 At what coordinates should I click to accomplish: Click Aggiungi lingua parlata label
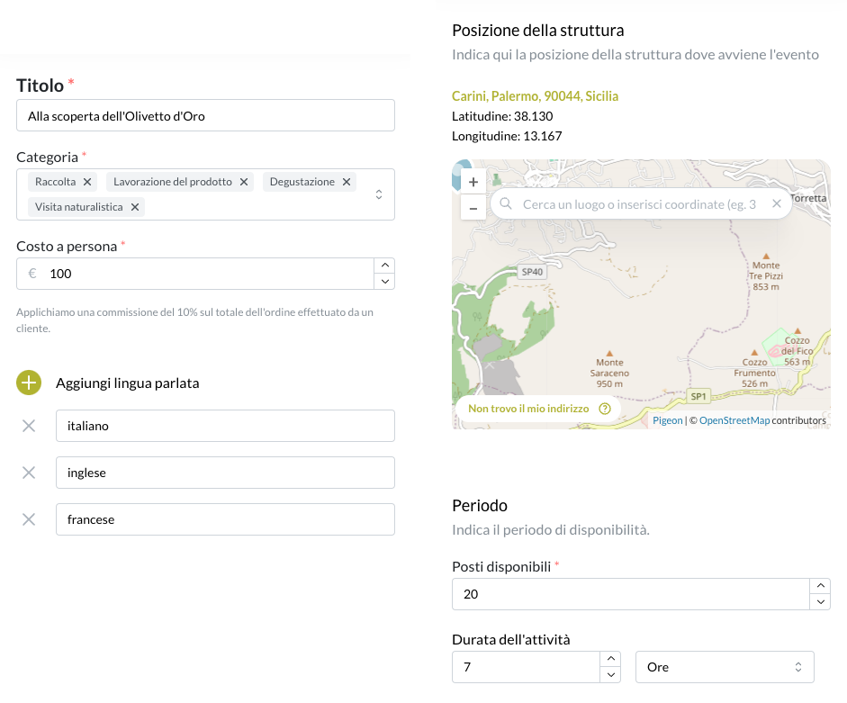128,383
